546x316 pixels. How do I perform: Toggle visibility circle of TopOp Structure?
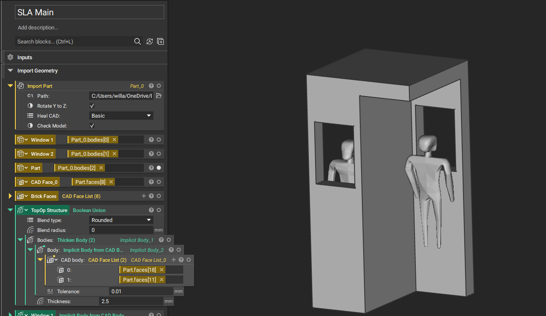[159, 210]
